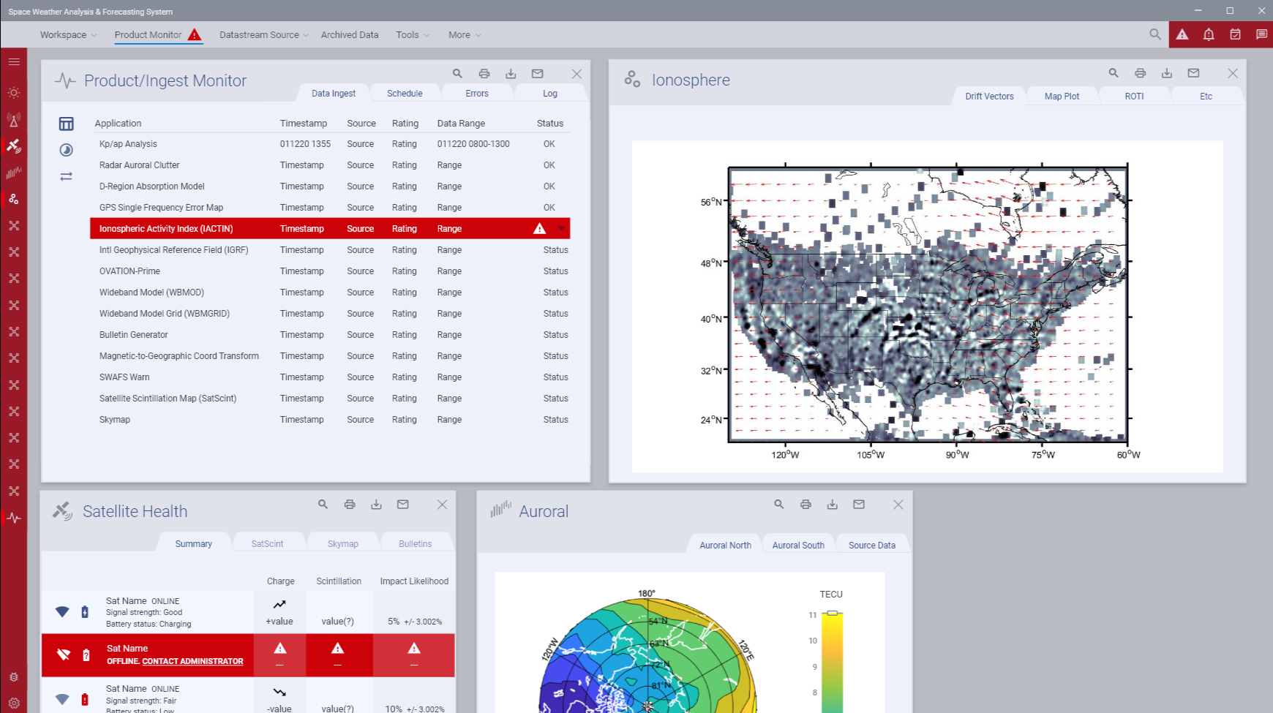Switch to the SatScint tab in Satellite Health
Screen dimensions: 1273x713
point(267,544)
